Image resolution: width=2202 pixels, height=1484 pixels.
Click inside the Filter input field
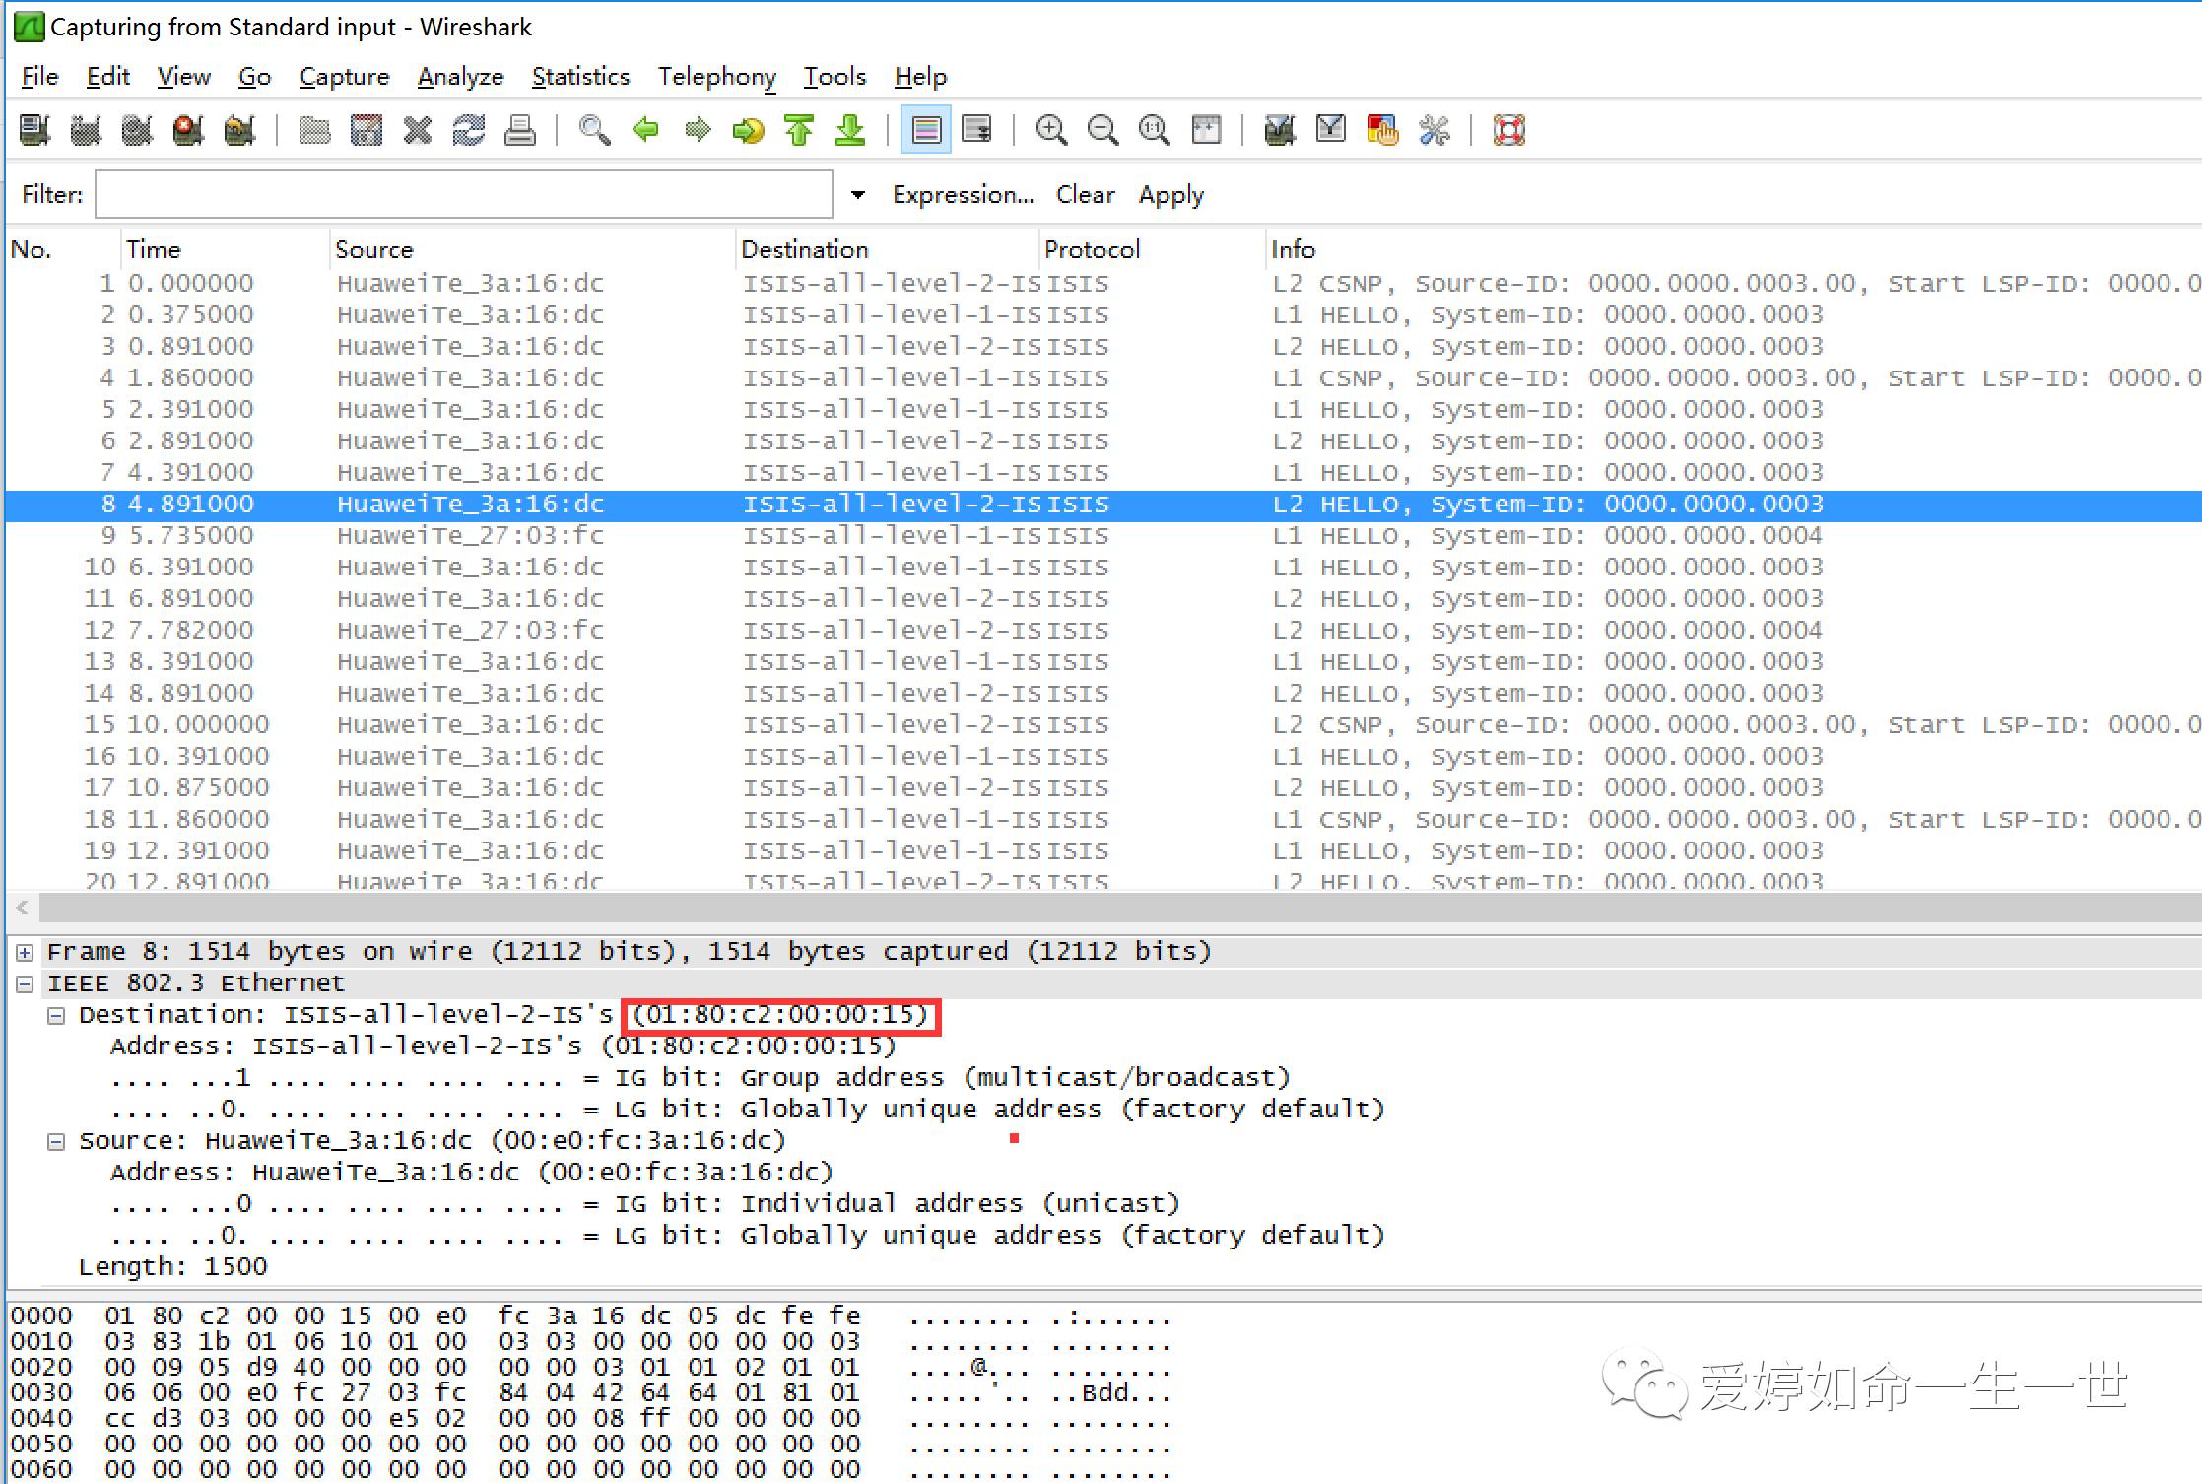pyautogui.click(x=463, y=195)
